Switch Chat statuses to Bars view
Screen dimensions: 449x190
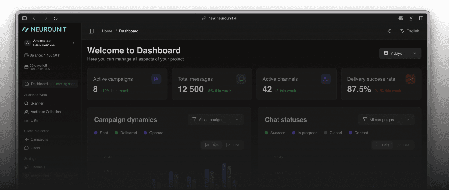[382, 145]
